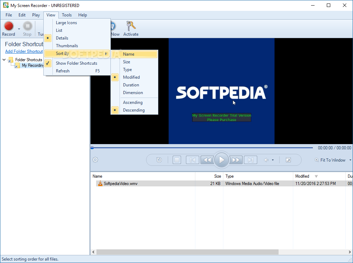The width and height of the screenshot is (353, 263).
Task: Click the Name column header
Action: click(143, 176)
